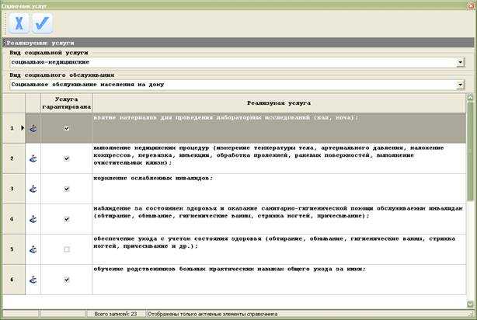Click the Отображены только активные элементы status text
The height and width of the screenshot is (320, 477).
pos(212,314)
